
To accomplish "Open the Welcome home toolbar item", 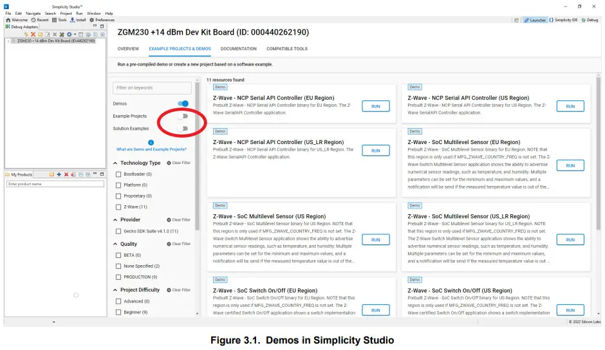I will coord(17,20).
